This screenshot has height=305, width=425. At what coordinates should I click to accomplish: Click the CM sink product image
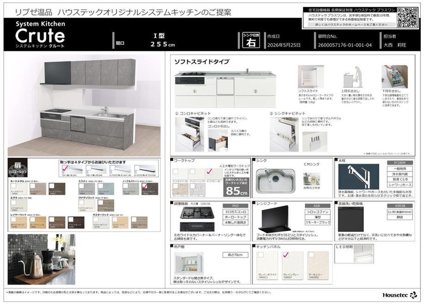275,181
